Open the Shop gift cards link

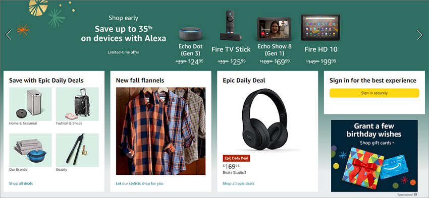(377, 143)
